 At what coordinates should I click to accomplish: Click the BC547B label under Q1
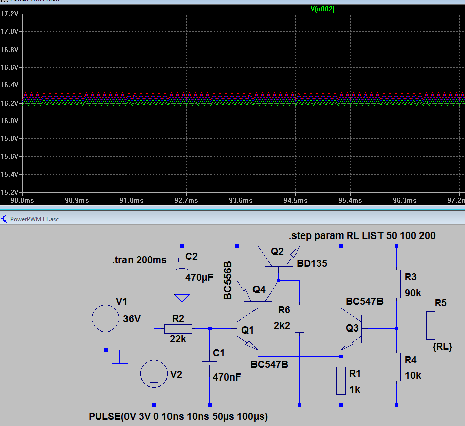point(269,364)
